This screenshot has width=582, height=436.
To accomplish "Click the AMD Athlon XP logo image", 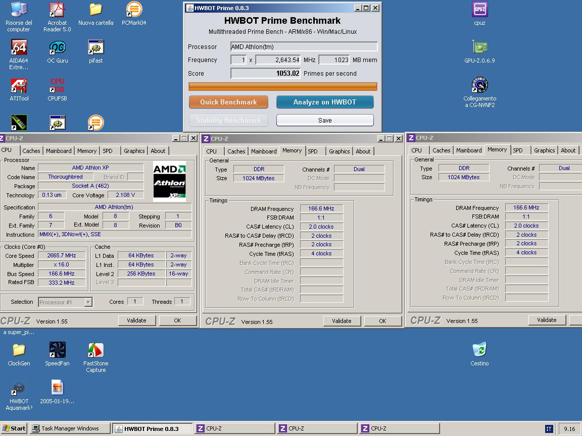I will tap(170, 181).
